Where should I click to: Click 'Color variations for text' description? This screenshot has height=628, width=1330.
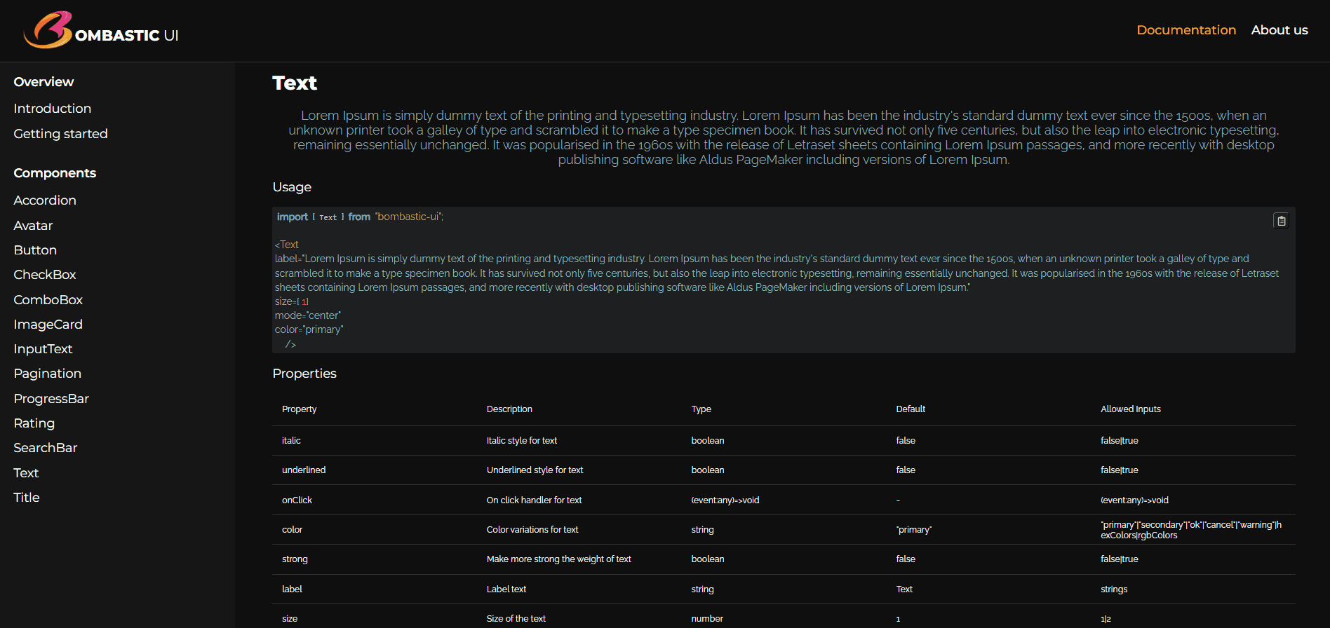point(532,530)
